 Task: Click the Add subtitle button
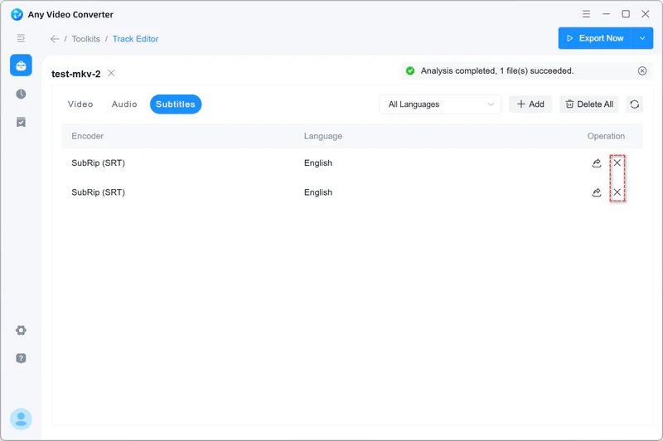pyautogui.click(x=530, y=104)
